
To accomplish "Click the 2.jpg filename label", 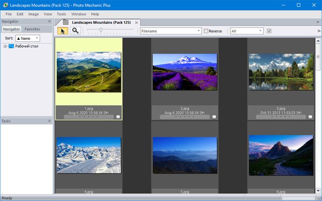I will coord(185,108).
